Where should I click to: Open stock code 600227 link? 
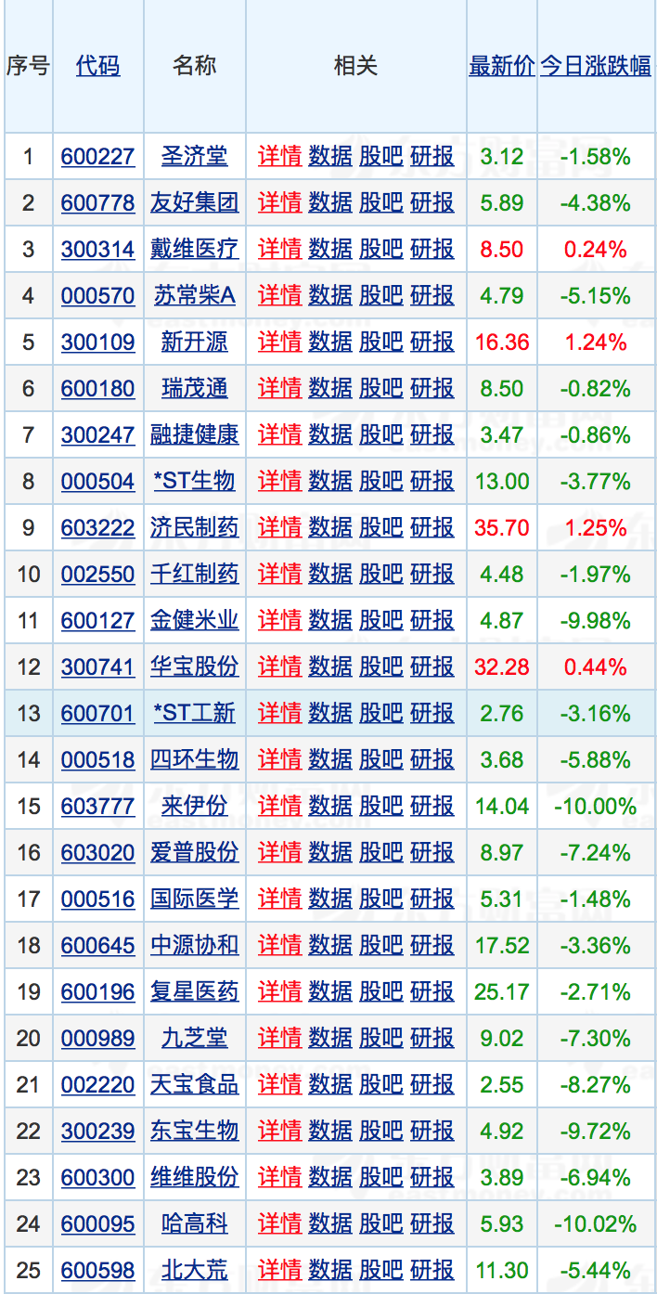point(97,157)
